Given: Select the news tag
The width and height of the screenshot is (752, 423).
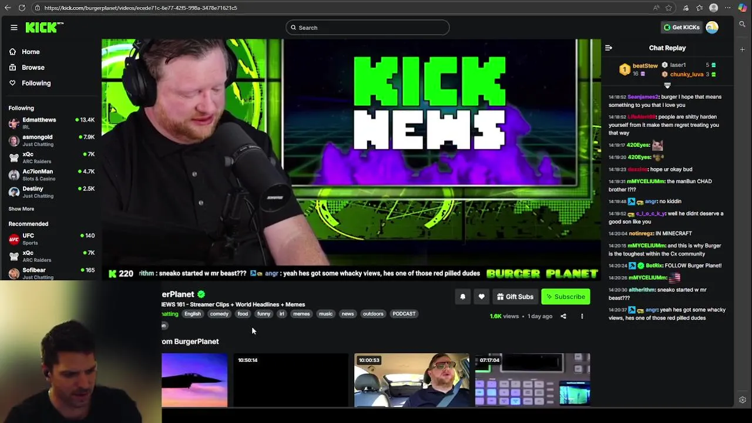Looking at the screenshot, I should pos(348,314).
